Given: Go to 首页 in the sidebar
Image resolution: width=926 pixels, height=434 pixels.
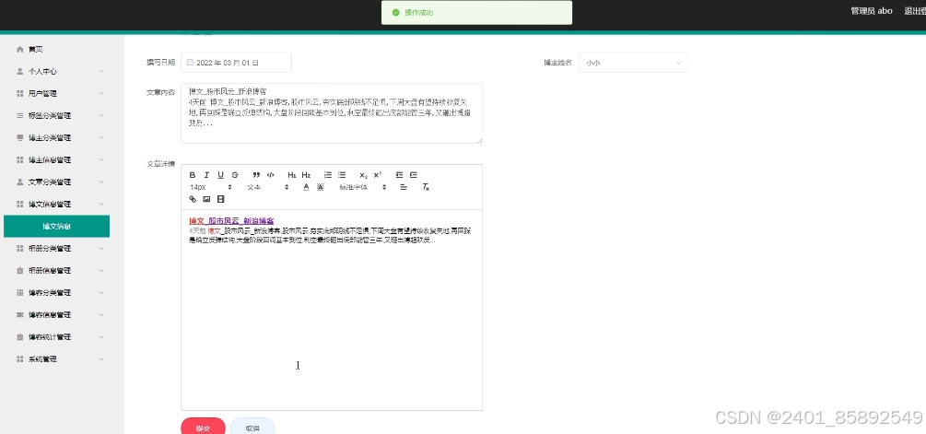Looking at the screenshot, I should 35,50.
